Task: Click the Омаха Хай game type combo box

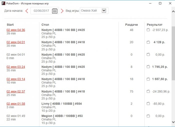Action: pos(94,10)
